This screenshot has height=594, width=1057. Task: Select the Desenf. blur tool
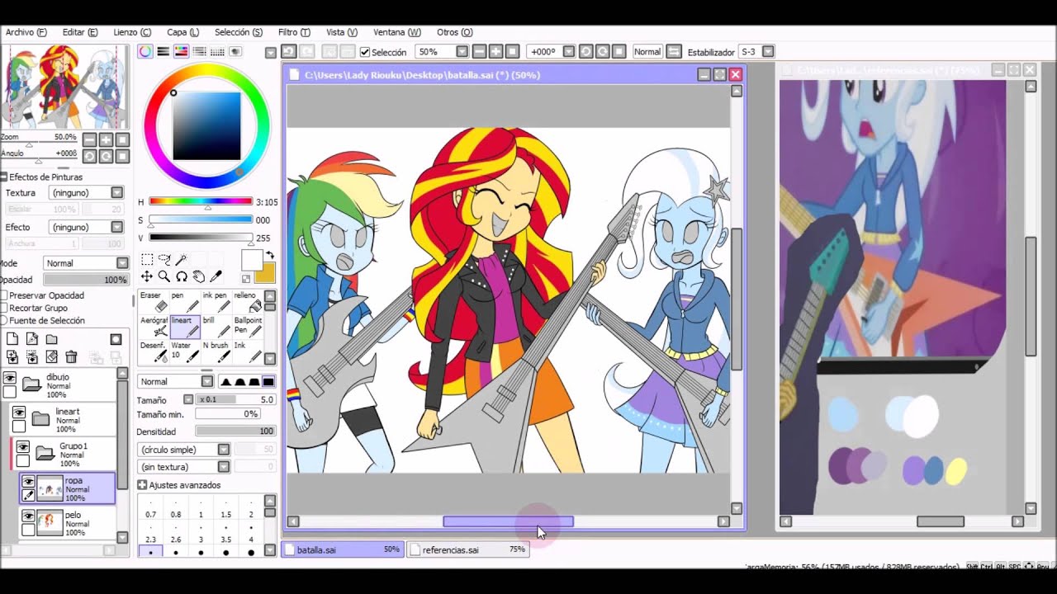[x=154, y=351]
